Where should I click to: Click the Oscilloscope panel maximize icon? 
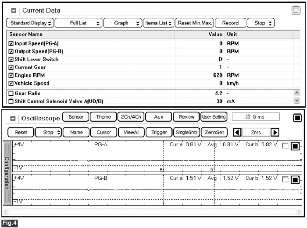coord(297,117)
